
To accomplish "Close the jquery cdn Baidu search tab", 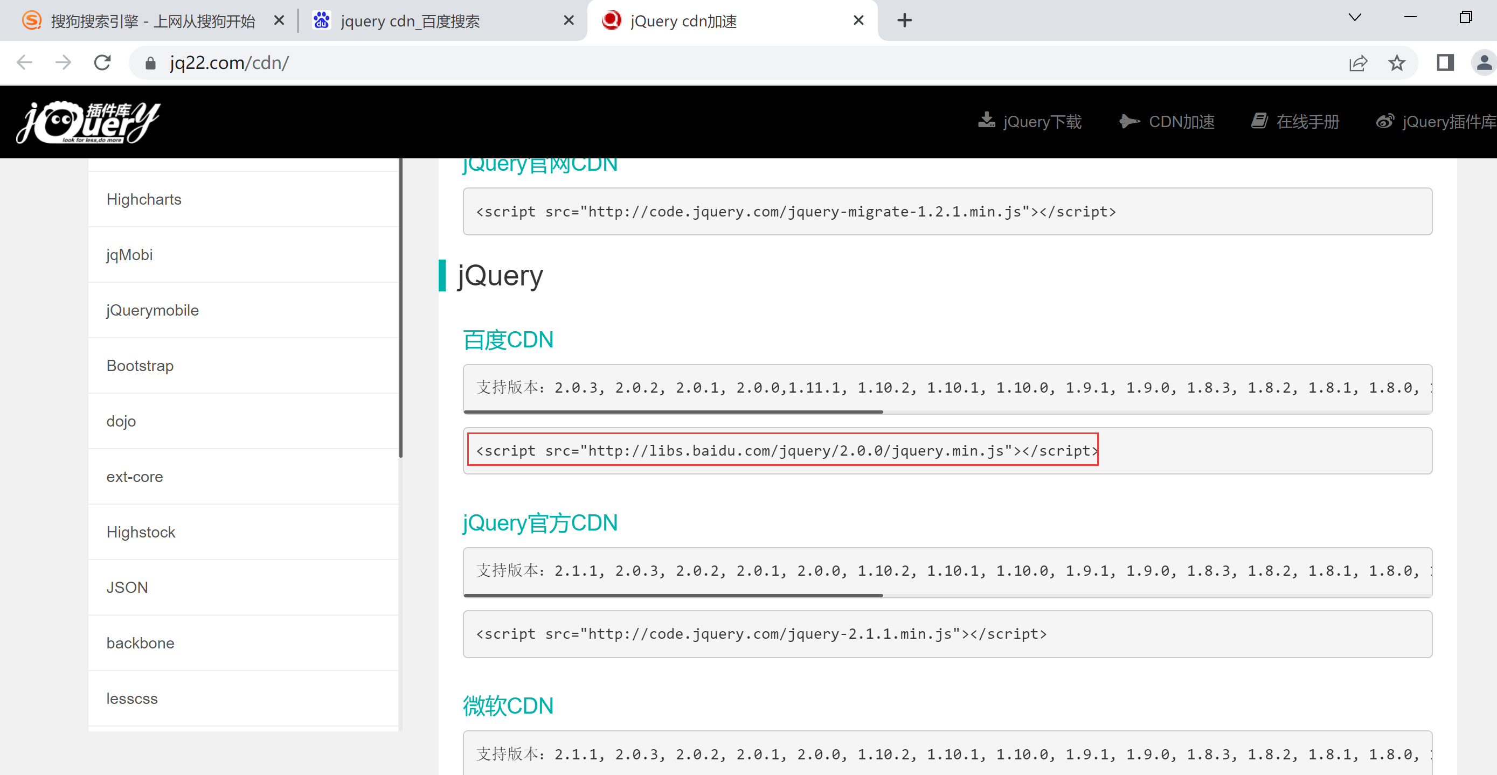I will (x=569, y=20).
